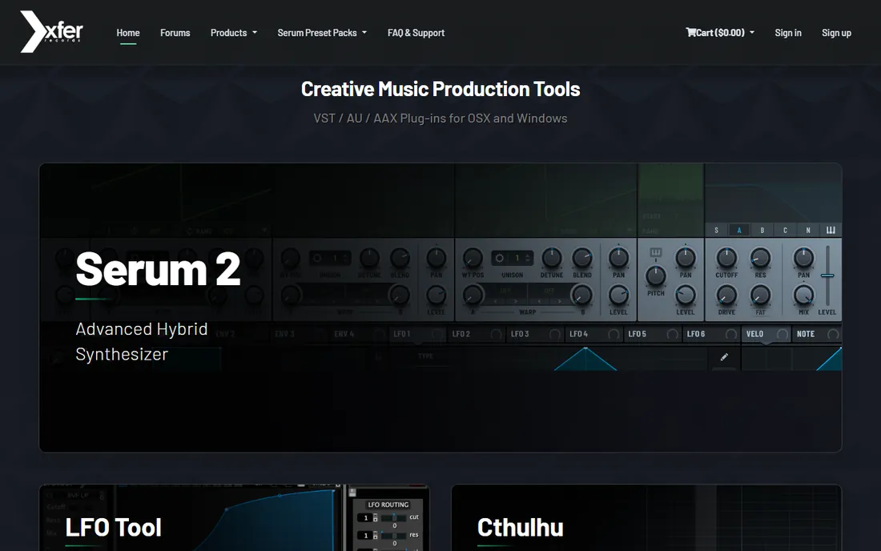The height and width of the screenshot is (551, 881).
Task: Open the Cart ($0.00) dropdown
Action: (x=720, y=33)
